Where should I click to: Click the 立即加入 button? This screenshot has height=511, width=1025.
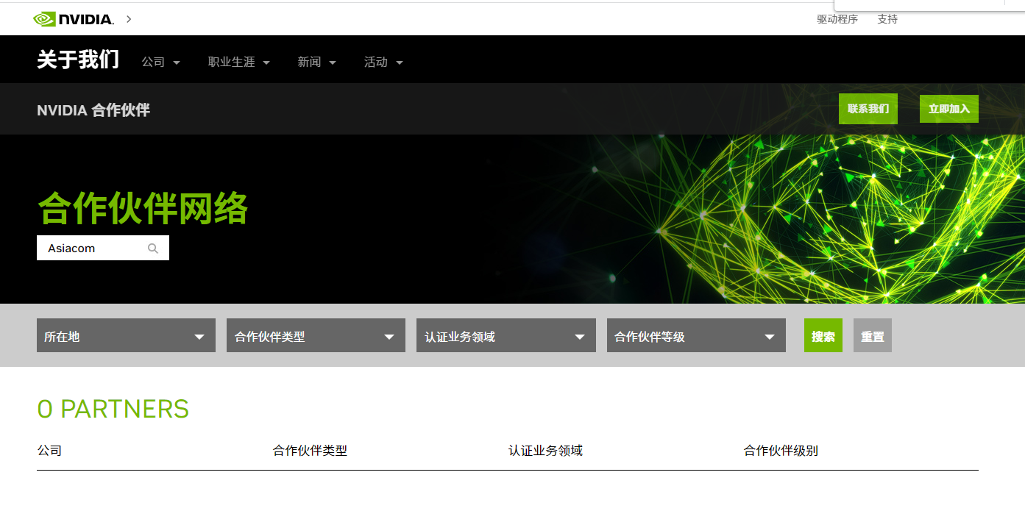(949, 109)
